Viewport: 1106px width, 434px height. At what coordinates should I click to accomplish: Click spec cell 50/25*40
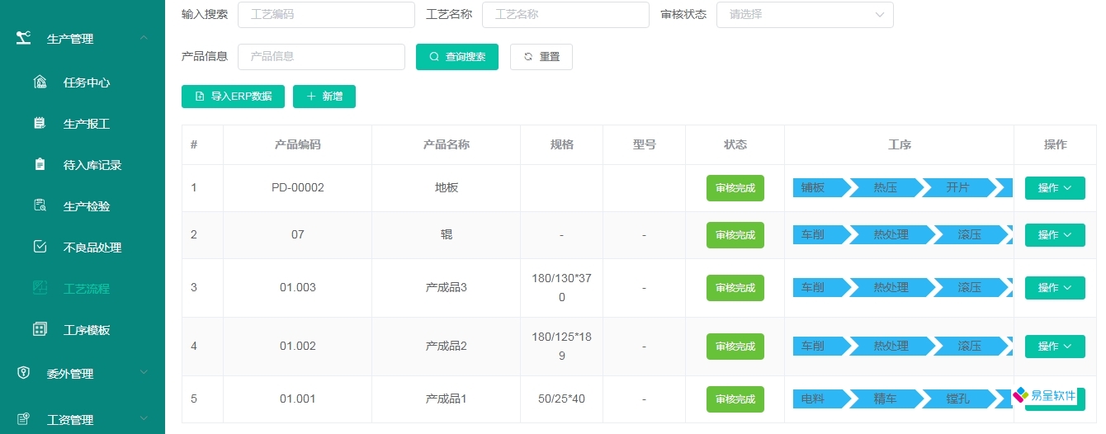[x=561, y=399]
